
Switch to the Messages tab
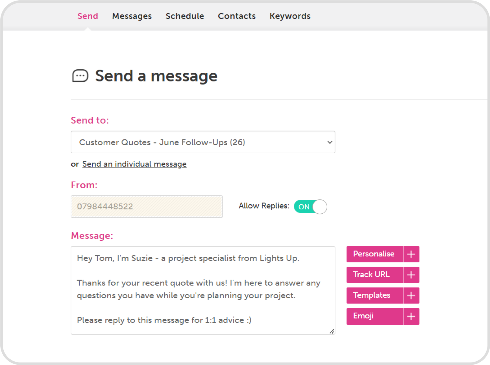132,16
